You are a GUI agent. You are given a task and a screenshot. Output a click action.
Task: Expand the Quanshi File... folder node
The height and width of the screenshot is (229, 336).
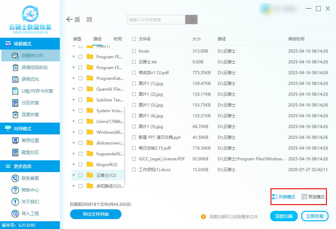click(74, 89)
